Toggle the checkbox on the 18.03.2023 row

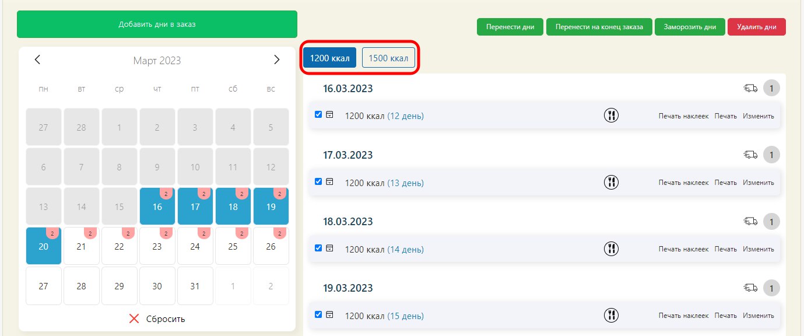pyautogui.click(x=318, y=248)
